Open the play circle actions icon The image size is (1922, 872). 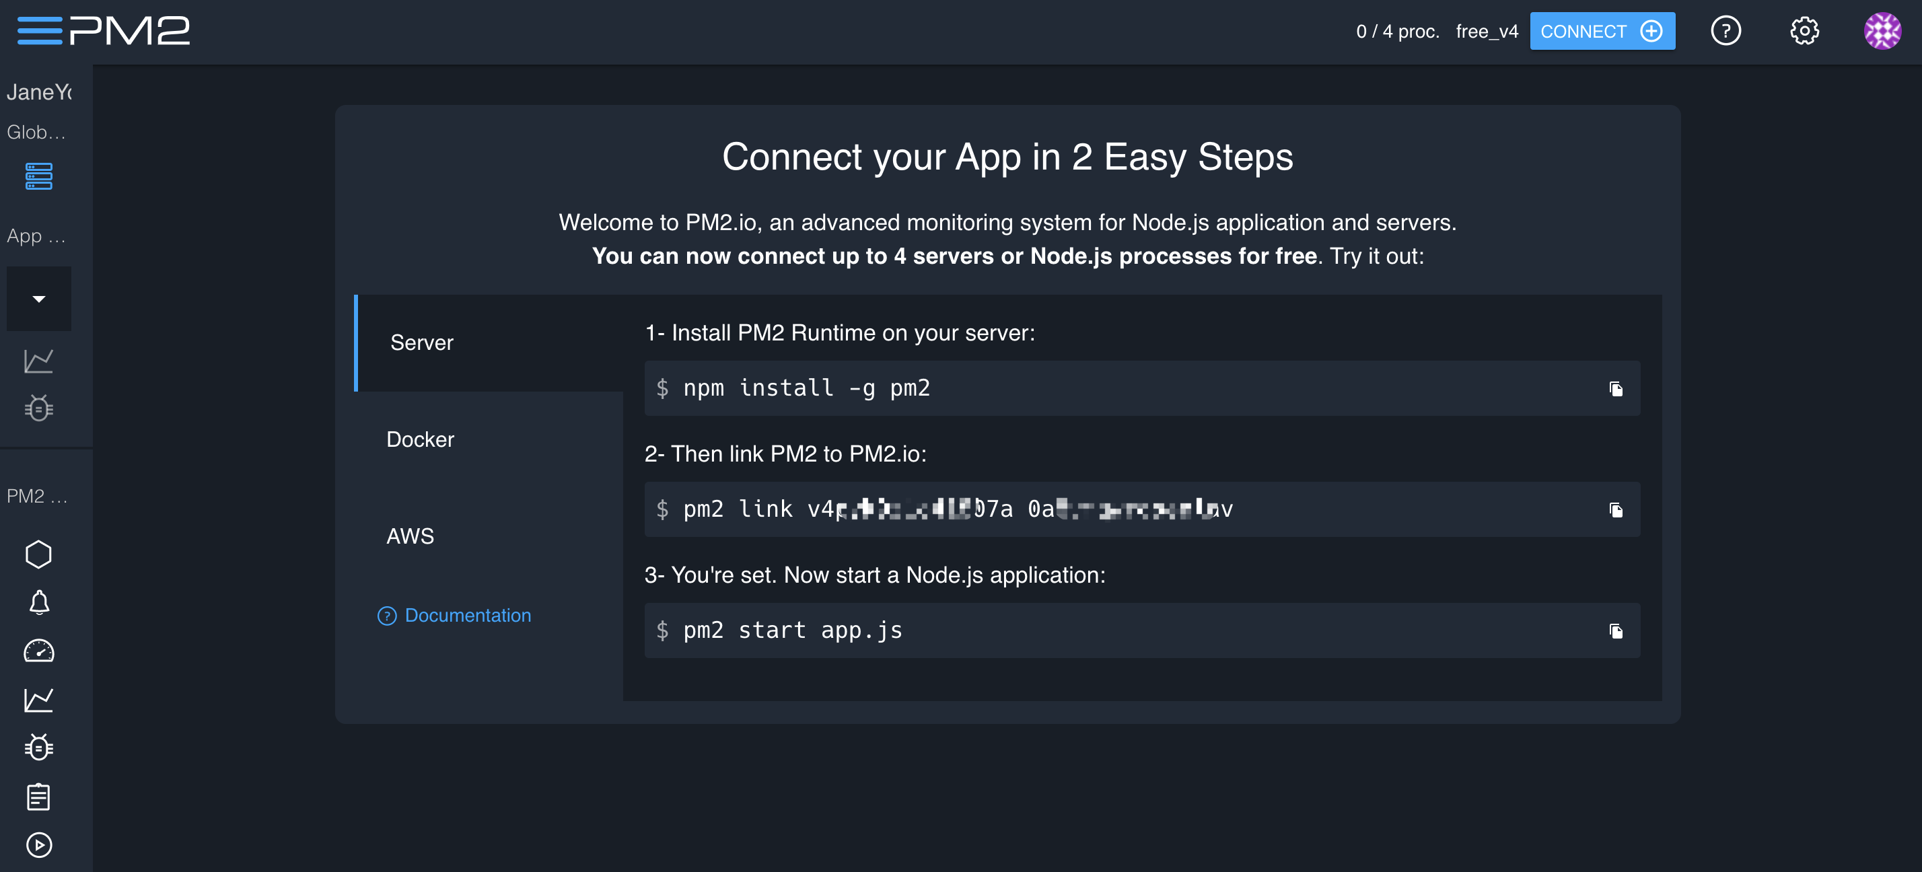(39, 845)
